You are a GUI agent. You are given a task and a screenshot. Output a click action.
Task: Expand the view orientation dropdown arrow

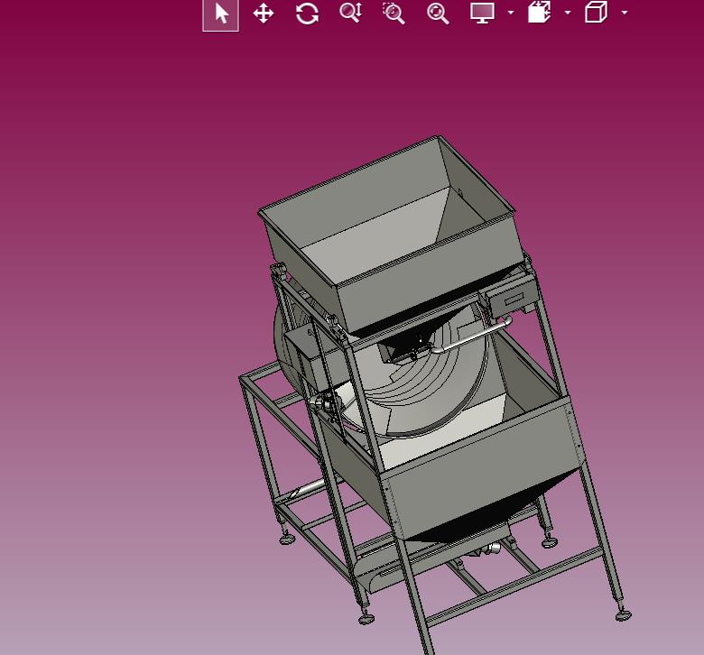click(625, 13)
